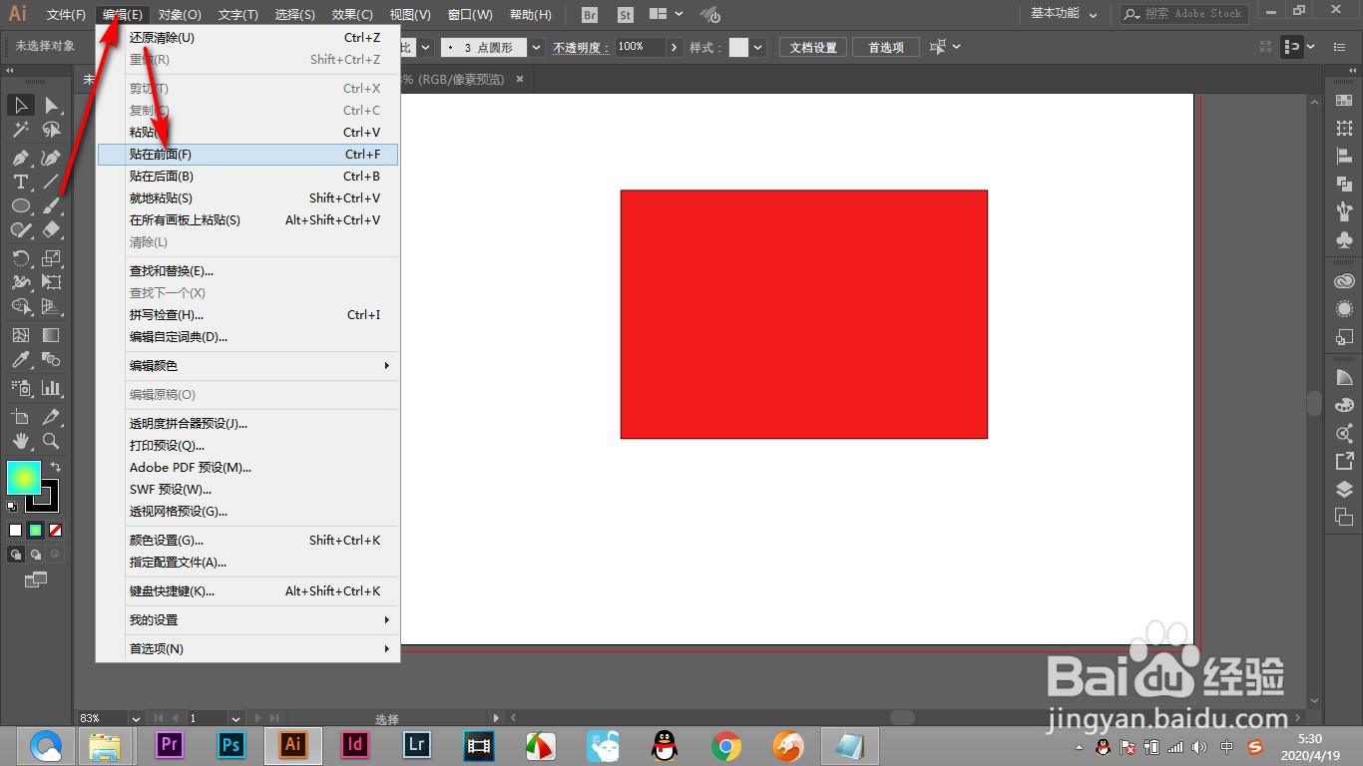Set paint mode to solid Color
1363x766 pixels.
coord(15,530)
